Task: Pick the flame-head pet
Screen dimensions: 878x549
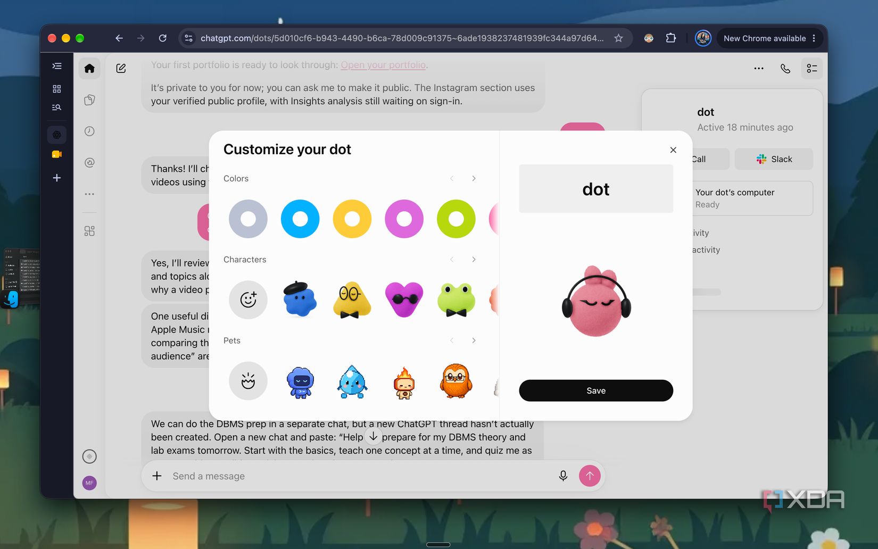Action: tap(404, 383)
